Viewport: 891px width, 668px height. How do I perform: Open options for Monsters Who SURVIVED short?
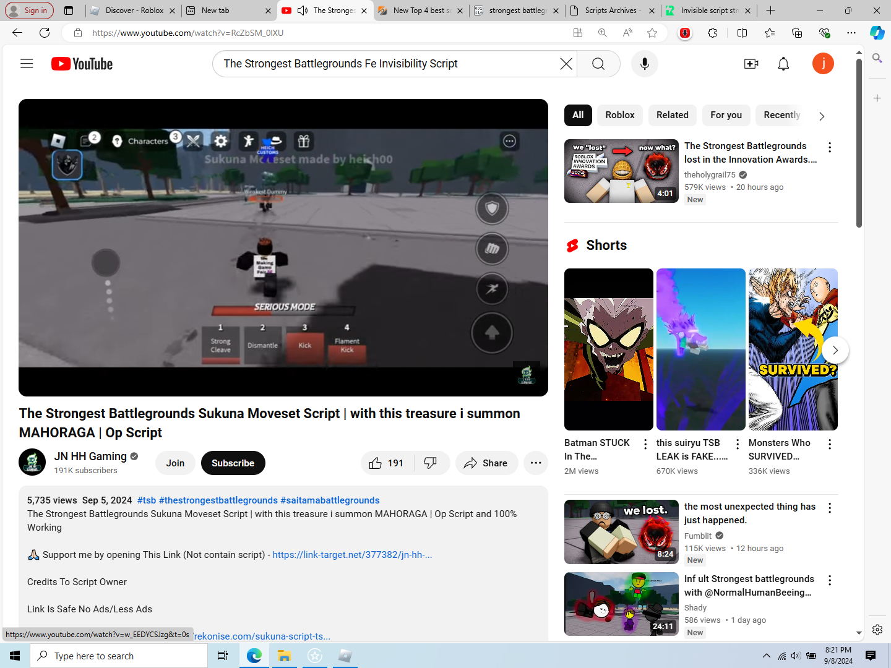pos(830,444)
